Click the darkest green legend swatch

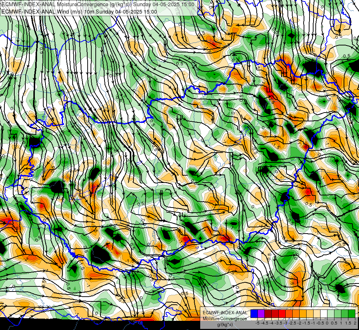[352, 313]
